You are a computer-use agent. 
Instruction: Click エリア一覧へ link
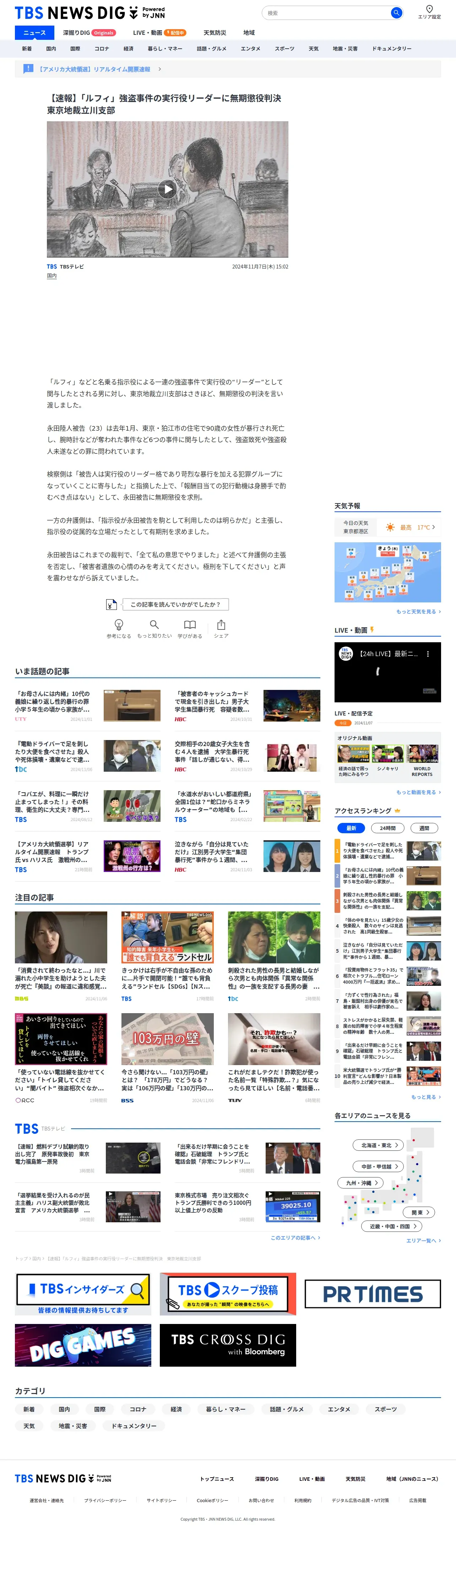[423, 1240]
